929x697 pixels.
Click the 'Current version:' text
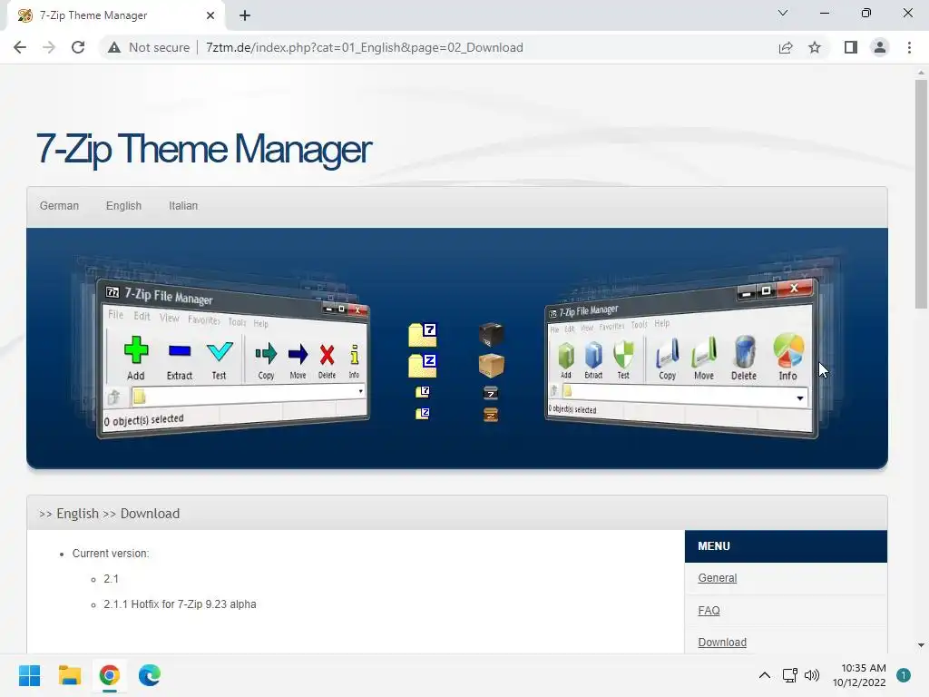[111, 554]
